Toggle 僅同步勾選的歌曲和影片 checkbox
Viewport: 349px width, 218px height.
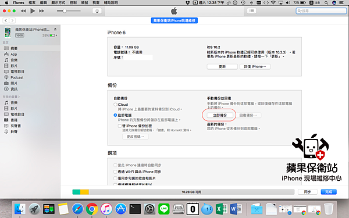tap(115, 178)
